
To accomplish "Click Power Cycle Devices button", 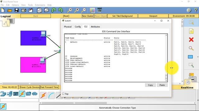I will point(30,87).
